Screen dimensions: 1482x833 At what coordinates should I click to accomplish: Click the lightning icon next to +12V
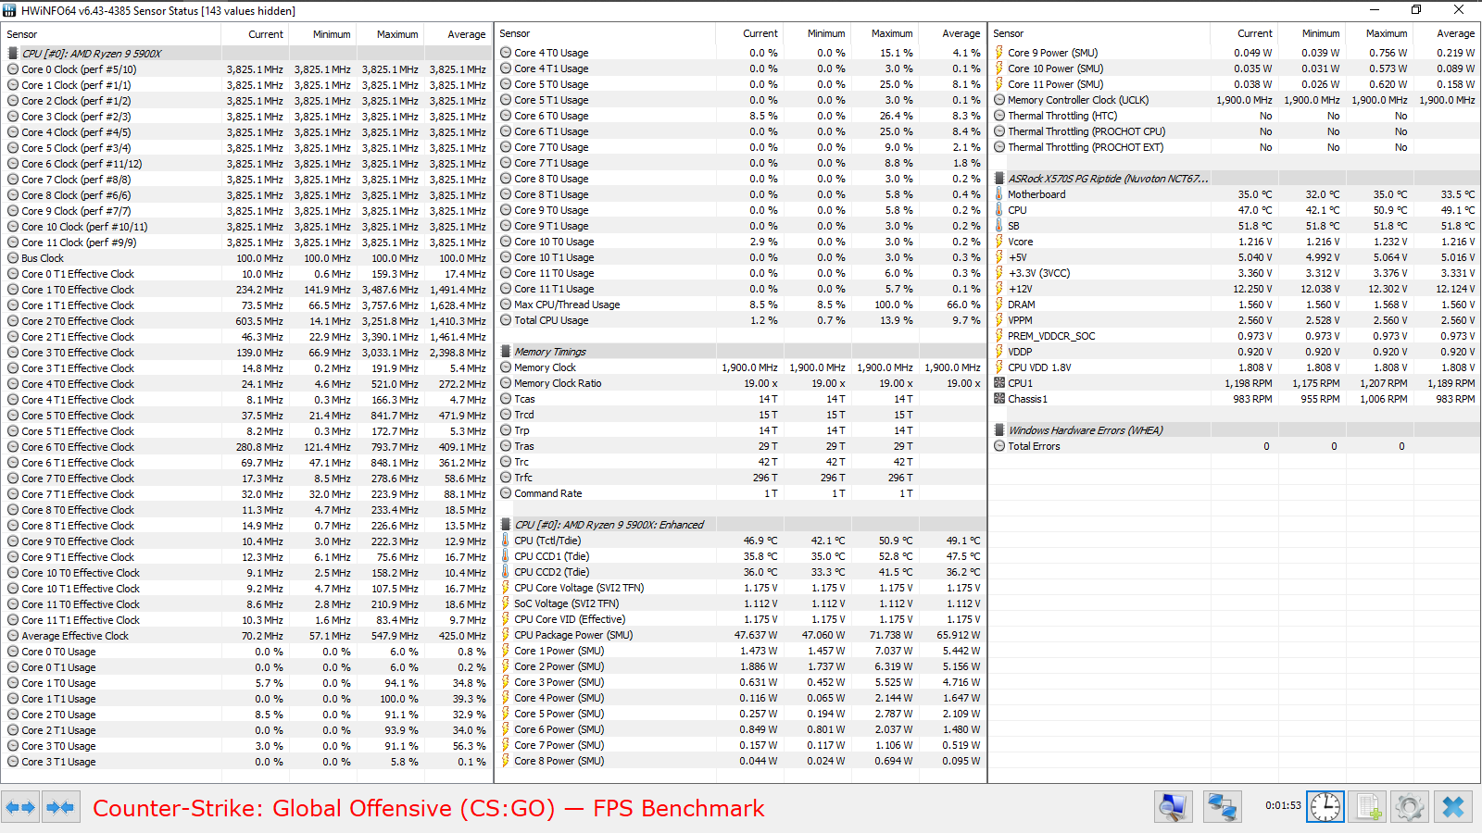[x=999, y=289]
